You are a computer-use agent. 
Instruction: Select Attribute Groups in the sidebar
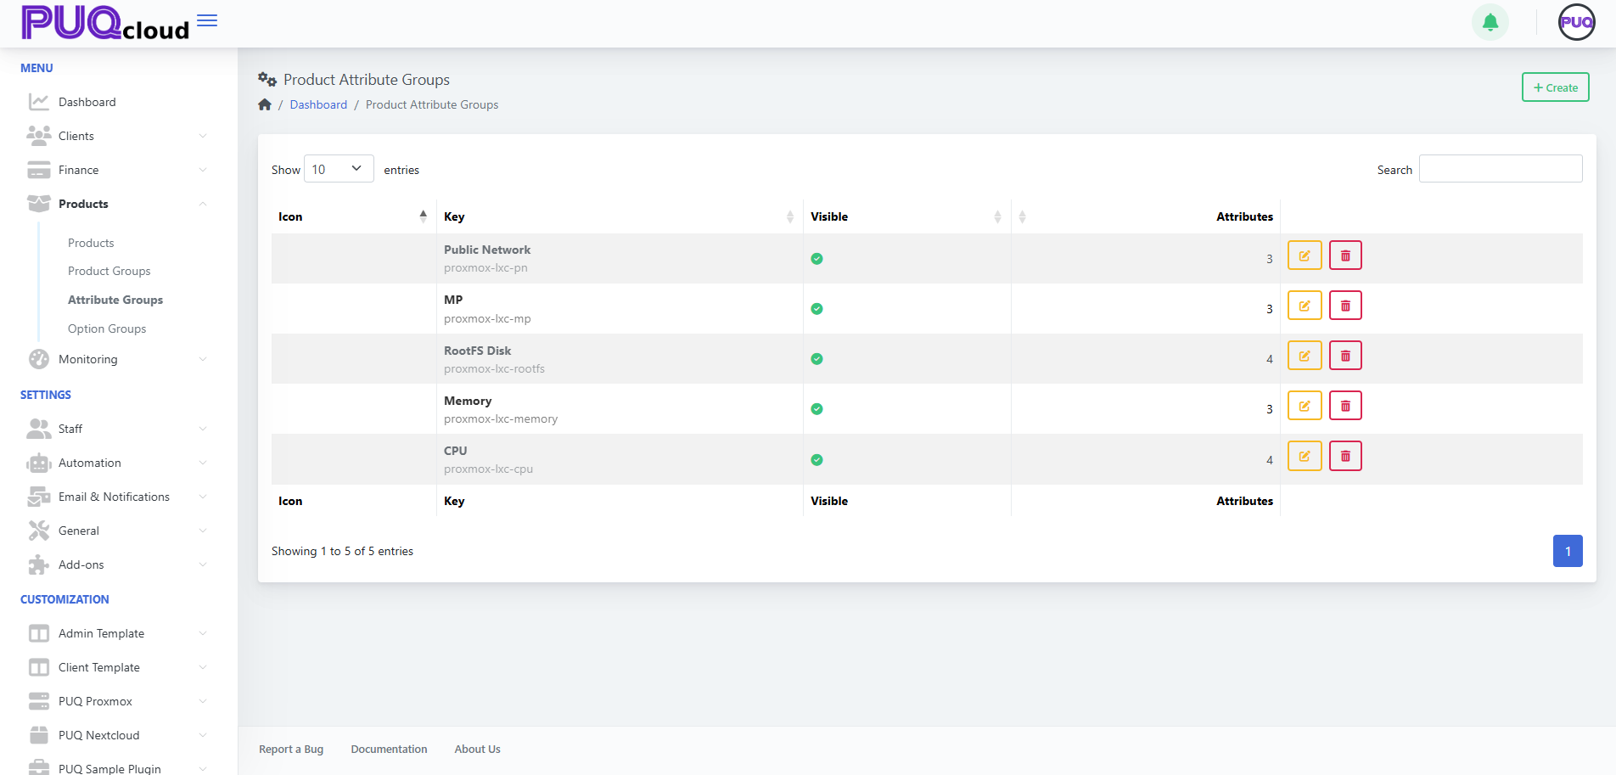[x=115, y=300]
